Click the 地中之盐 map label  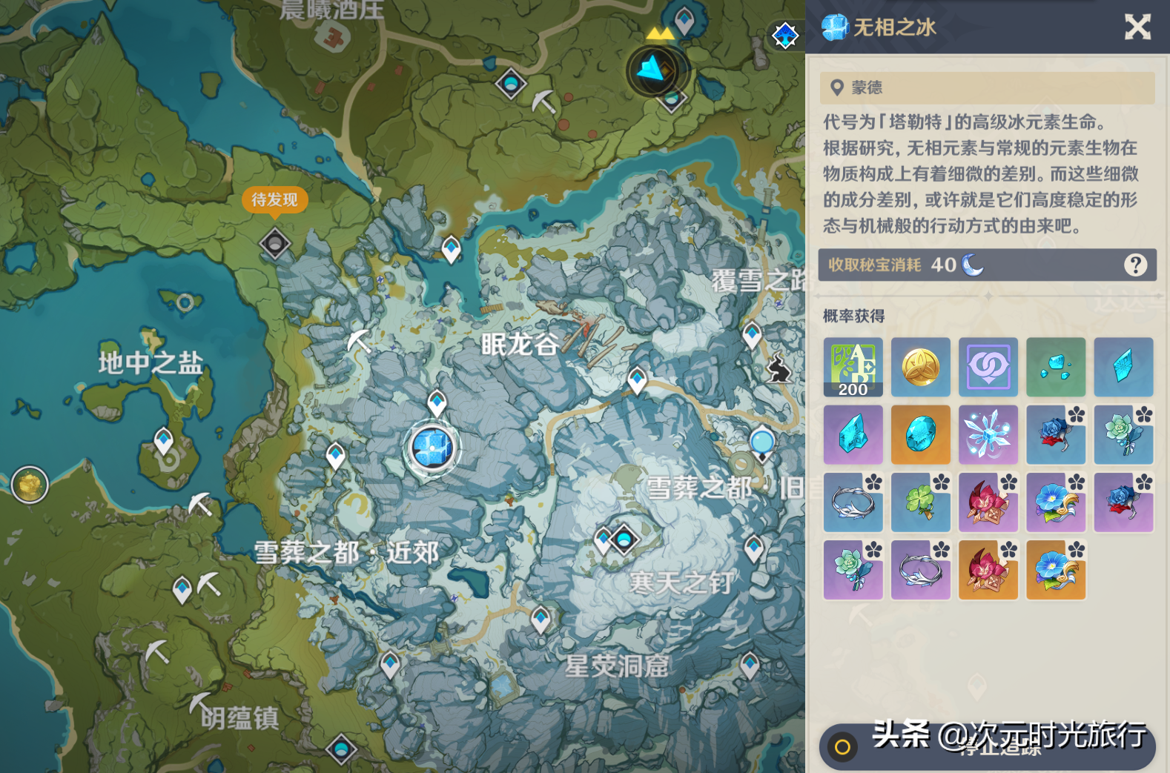(x=151, y=362)
